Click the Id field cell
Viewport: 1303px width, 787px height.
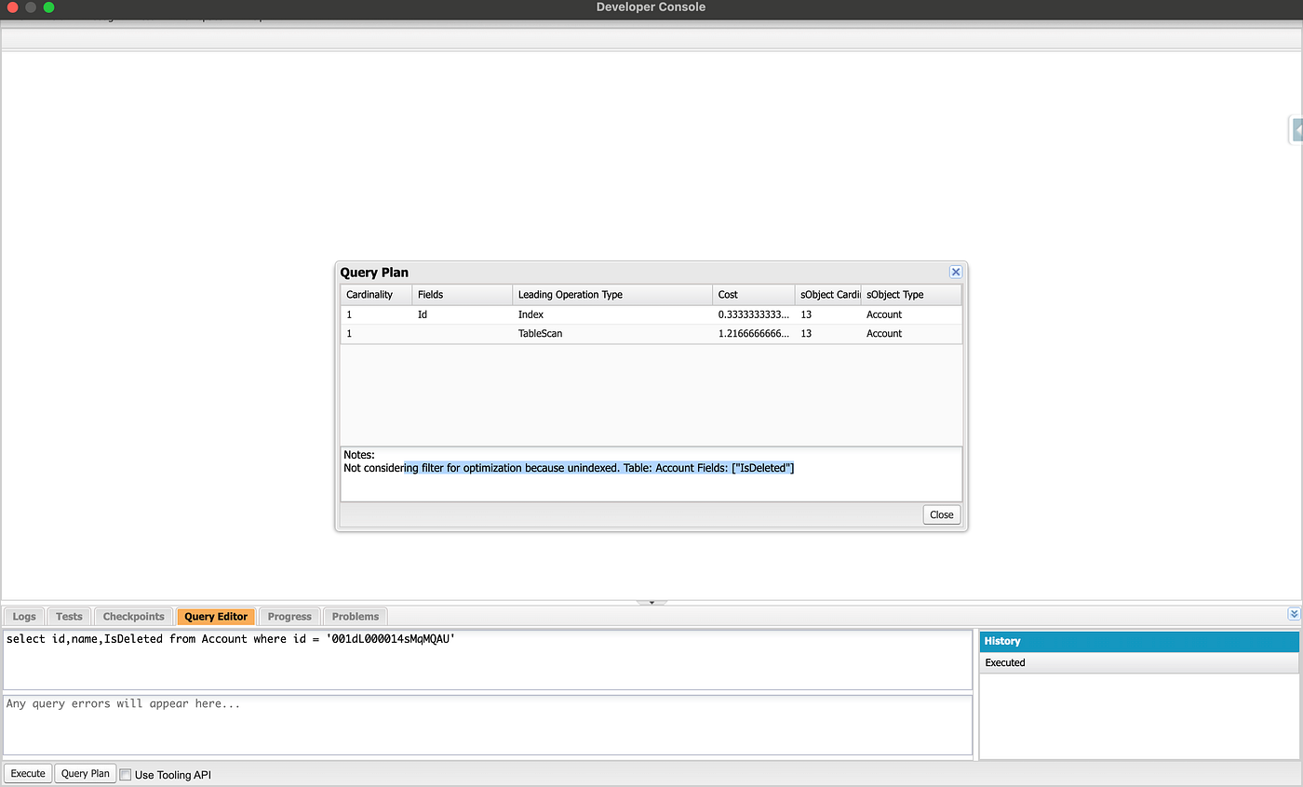pyautogui.click(x=462, y=314)
